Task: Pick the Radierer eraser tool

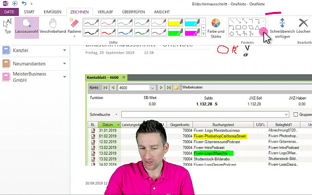Action: [74, 26]
